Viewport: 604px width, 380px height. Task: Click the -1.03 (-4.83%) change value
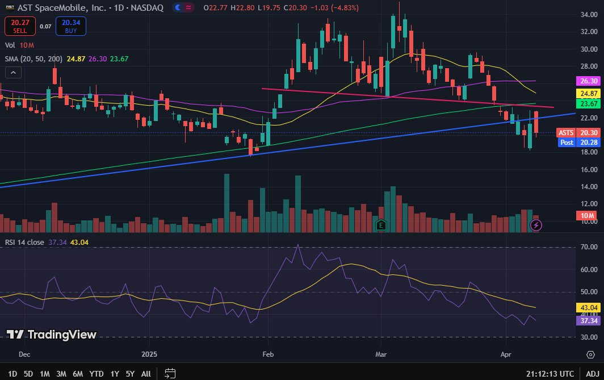tap(335, 7)
